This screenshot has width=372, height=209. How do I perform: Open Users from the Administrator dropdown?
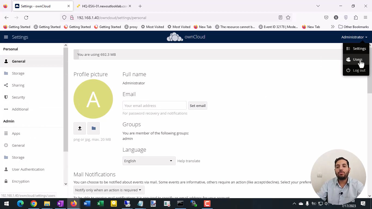click(x=356, y=59)
